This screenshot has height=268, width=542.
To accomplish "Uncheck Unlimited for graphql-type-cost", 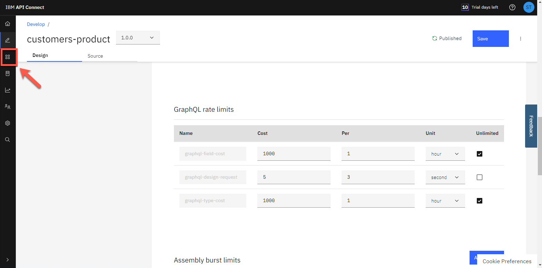I will (480, 201).
